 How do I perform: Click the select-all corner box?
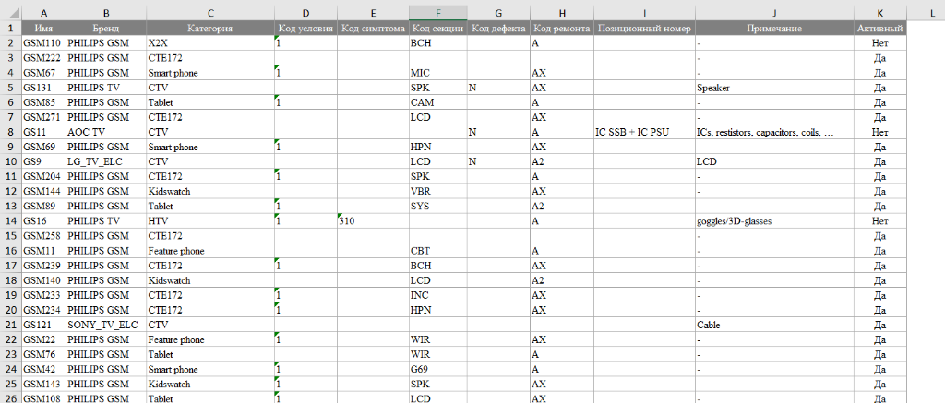coord(10,13)
